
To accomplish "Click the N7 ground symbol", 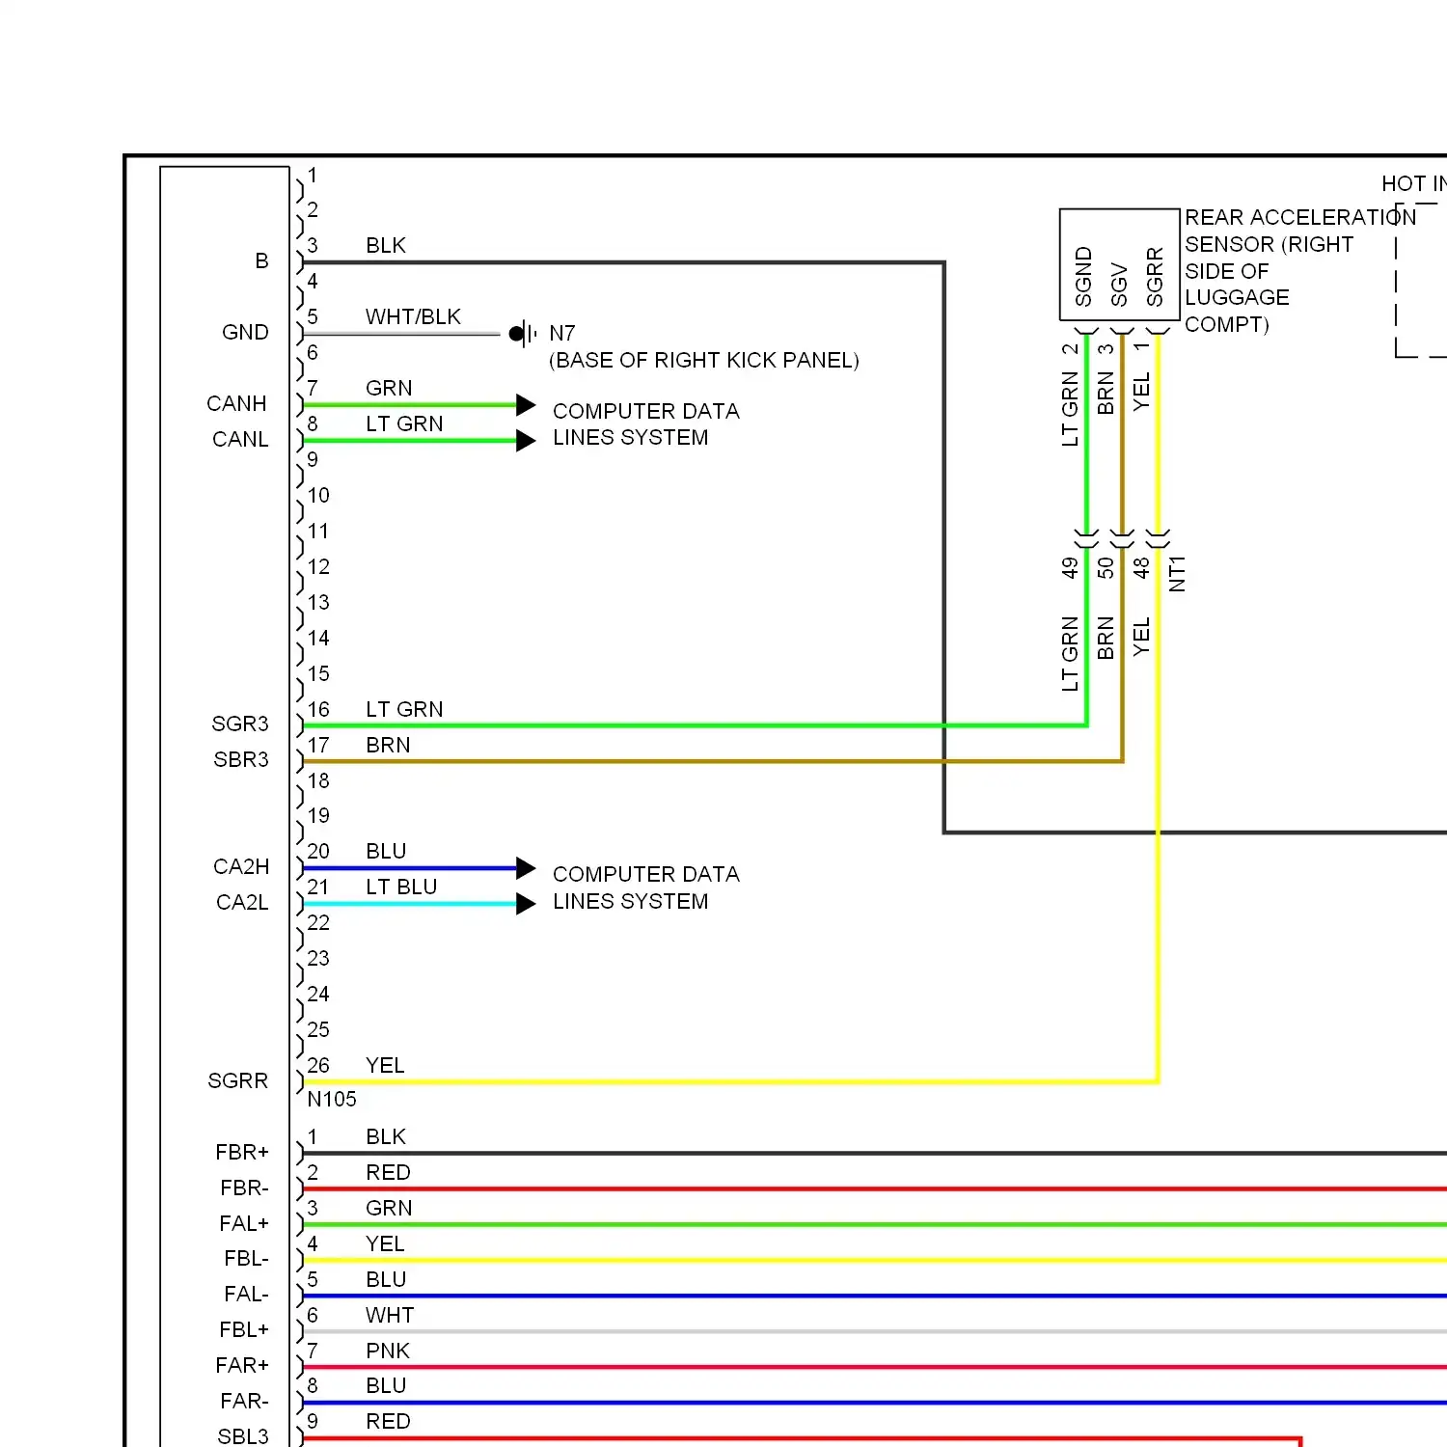I will pyautogui.click(x=523, y=335).
